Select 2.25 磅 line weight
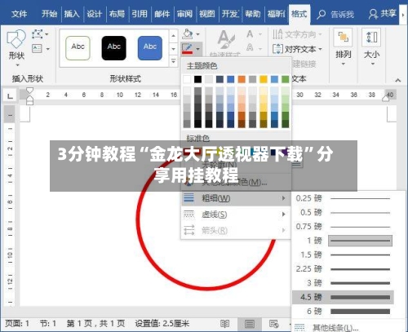The width and height of the screenshot is (408, 332). (x=343, y=269)
